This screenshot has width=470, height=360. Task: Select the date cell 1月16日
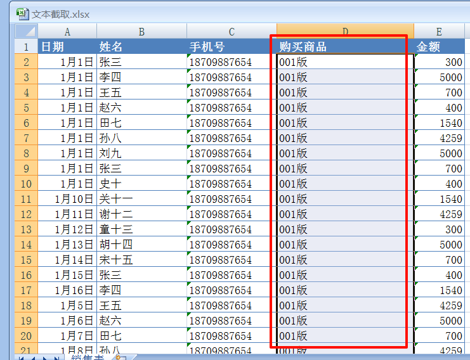(x=67, y=290)
